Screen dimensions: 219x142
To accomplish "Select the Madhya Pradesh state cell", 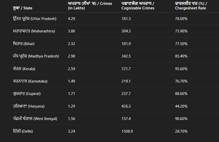I will 36,56.
